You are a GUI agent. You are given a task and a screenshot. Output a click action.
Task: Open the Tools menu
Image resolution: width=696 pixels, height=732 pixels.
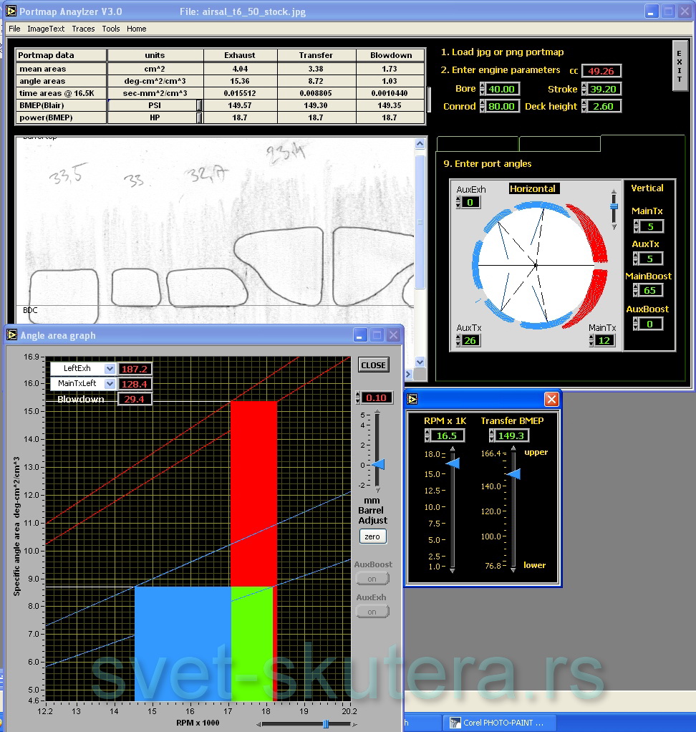point(111,29)
